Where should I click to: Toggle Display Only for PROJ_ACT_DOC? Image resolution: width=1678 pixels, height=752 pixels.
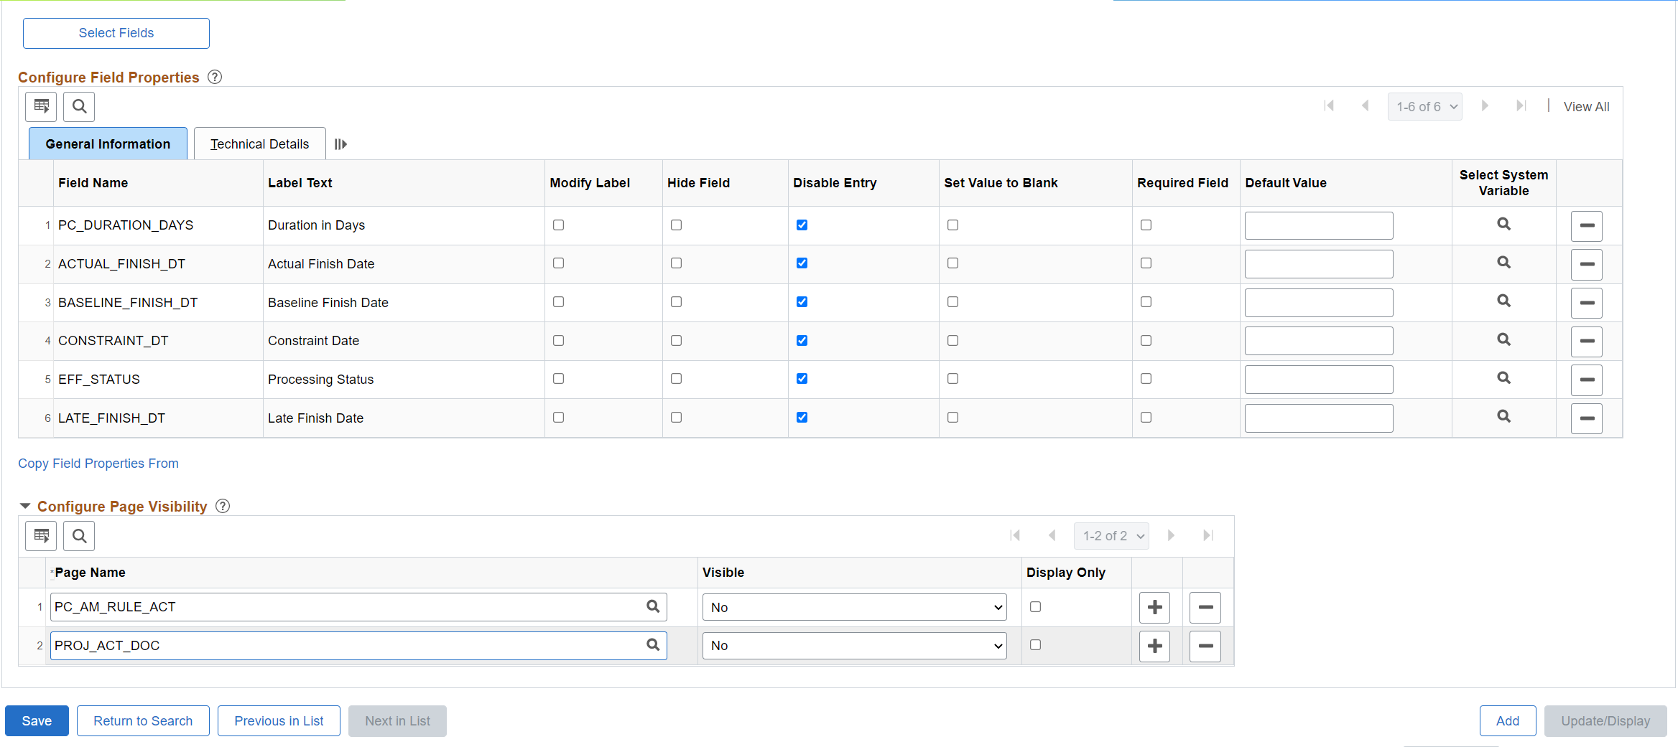(1035, 645)
